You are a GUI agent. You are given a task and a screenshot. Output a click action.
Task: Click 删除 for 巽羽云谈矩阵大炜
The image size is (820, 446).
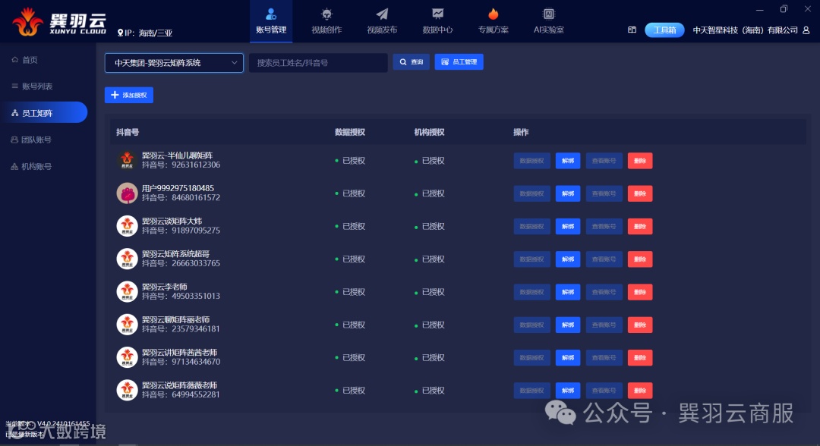[x=639, y=227]
